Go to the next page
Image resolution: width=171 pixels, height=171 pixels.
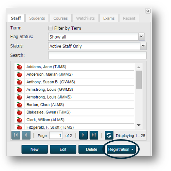coord(84,135)
